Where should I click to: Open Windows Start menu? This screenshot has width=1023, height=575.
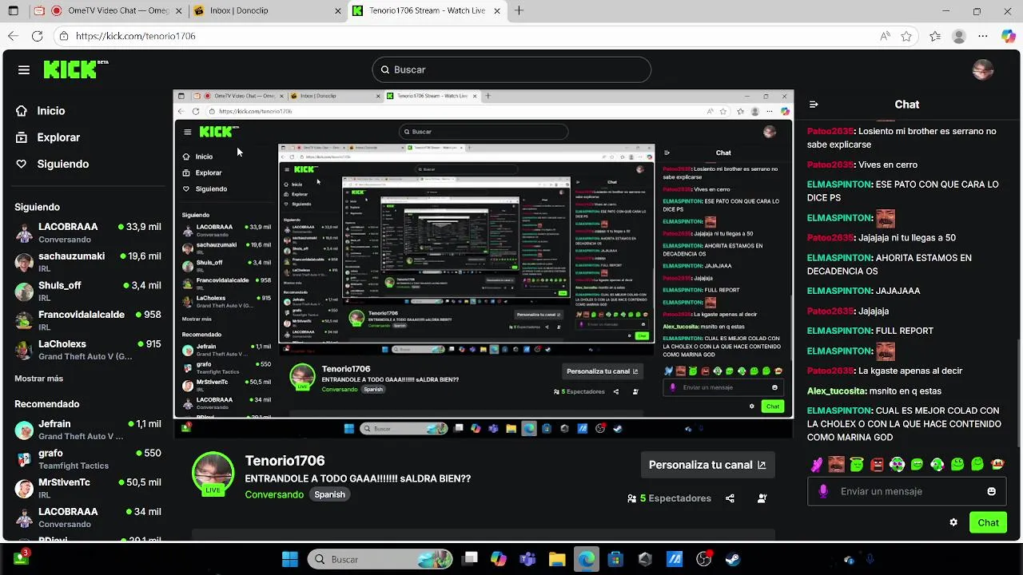point(290,559)
